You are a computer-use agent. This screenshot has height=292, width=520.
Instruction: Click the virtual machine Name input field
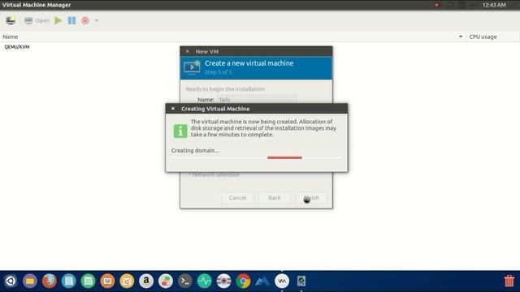257,99
